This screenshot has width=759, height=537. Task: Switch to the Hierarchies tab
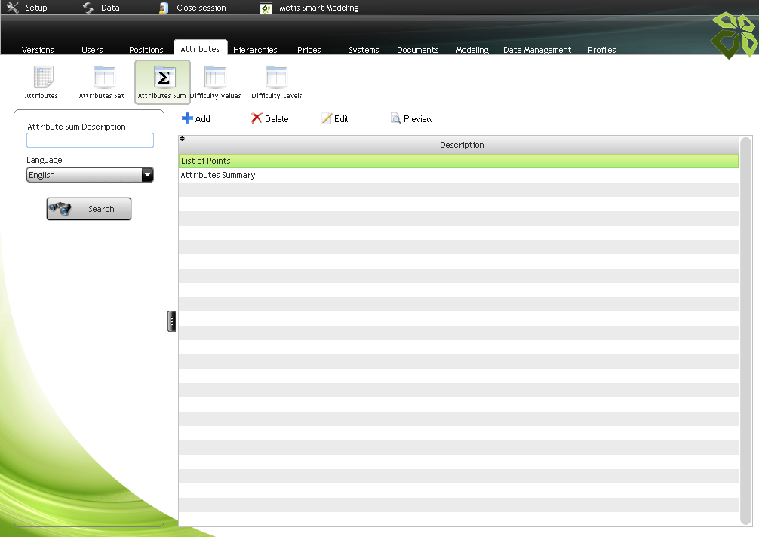(255, 50)
